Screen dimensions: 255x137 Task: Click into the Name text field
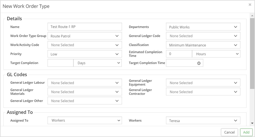85,27
